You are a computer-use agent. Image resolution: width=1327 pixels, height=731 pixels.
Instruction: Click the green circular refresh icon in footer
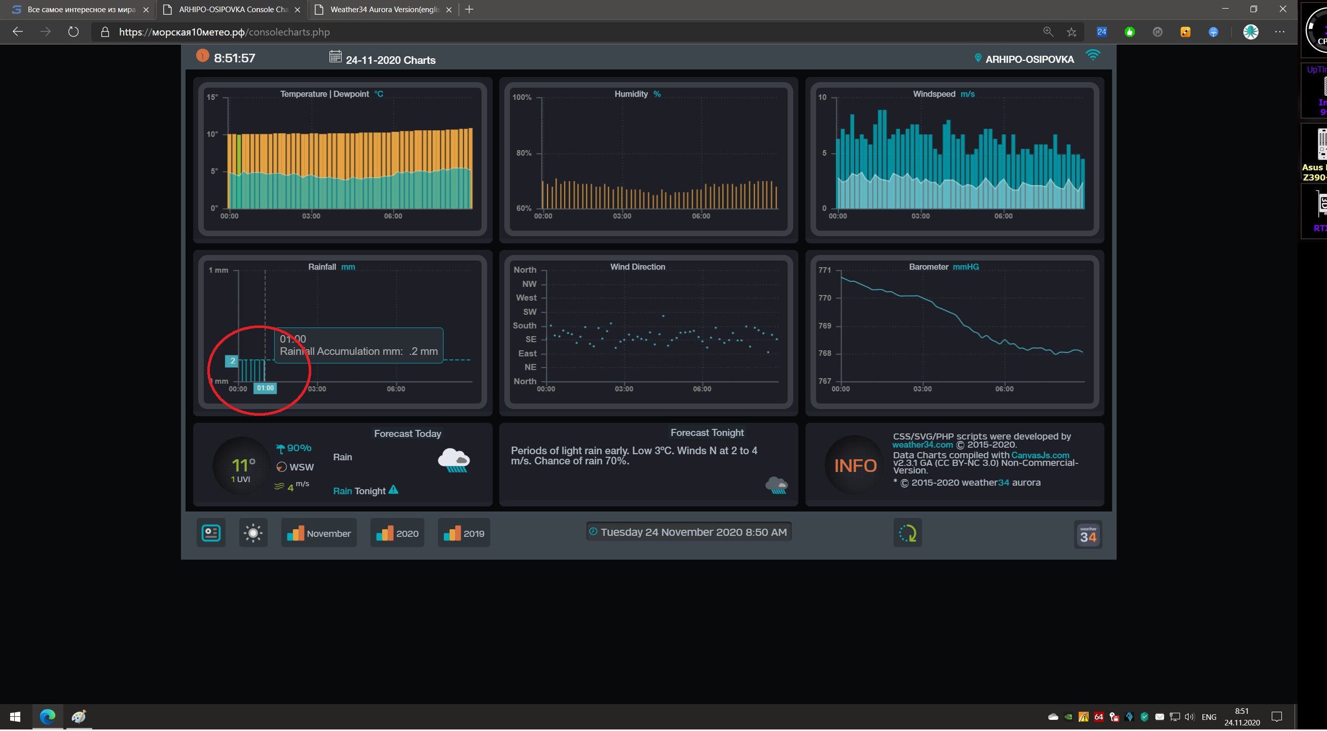click(x=907, y=534)
